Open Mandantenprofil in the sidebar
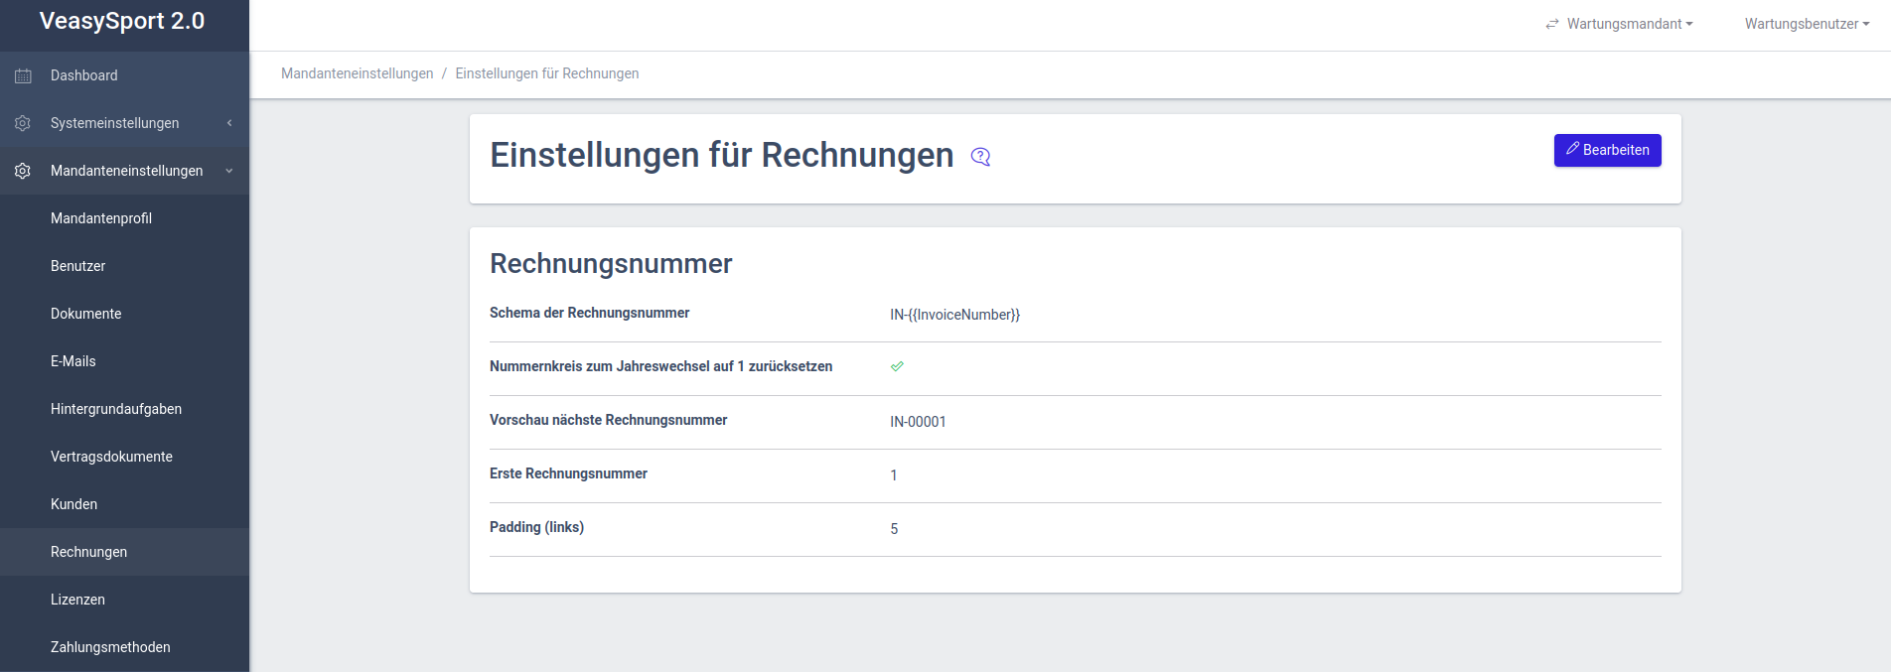Screen dimensions: 1891x672 101,218
